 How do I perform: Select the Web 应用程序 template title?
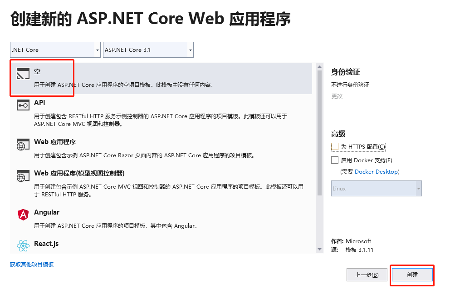(55, 142)
